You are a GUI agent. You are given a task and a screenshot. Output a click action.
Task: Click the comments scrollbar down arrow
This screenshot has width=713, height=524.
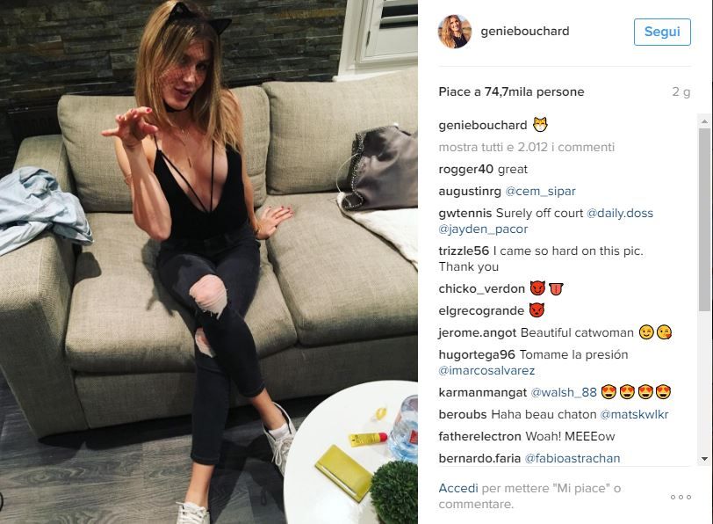(704, 459)
